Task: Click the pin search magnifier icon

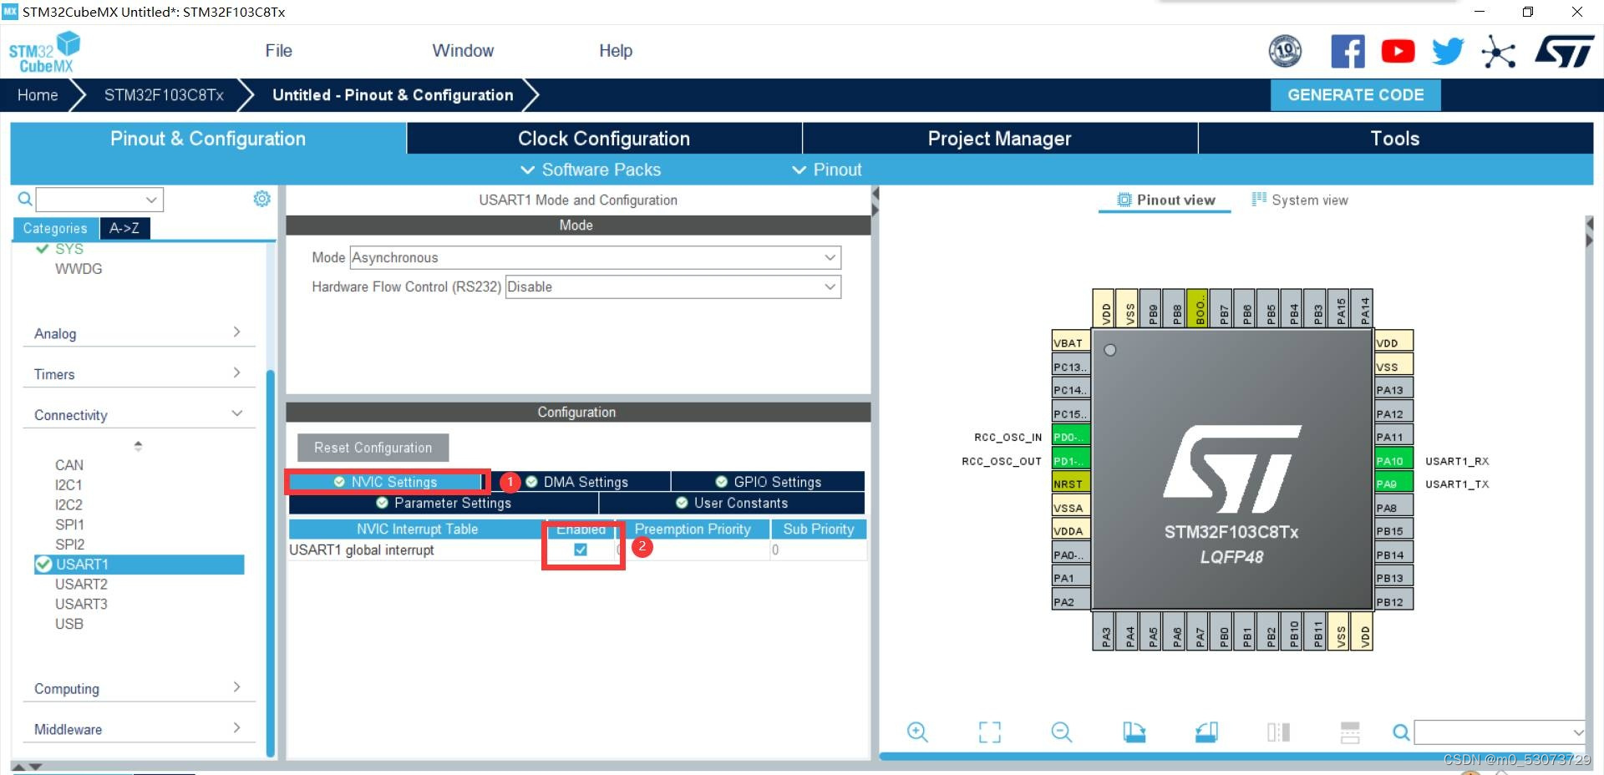Action: 1401,732
